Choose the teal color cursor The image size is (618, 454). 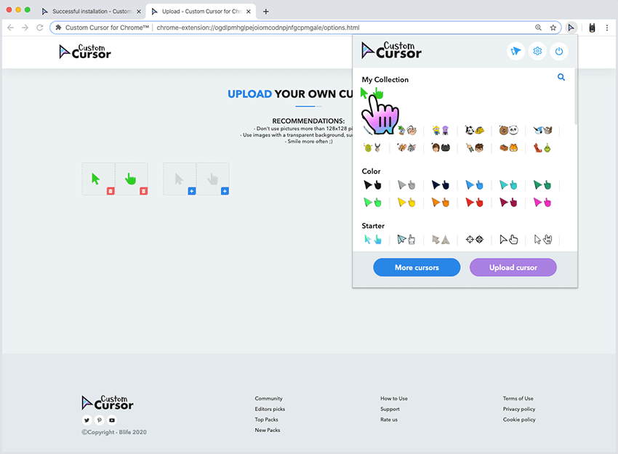point(508,185)
